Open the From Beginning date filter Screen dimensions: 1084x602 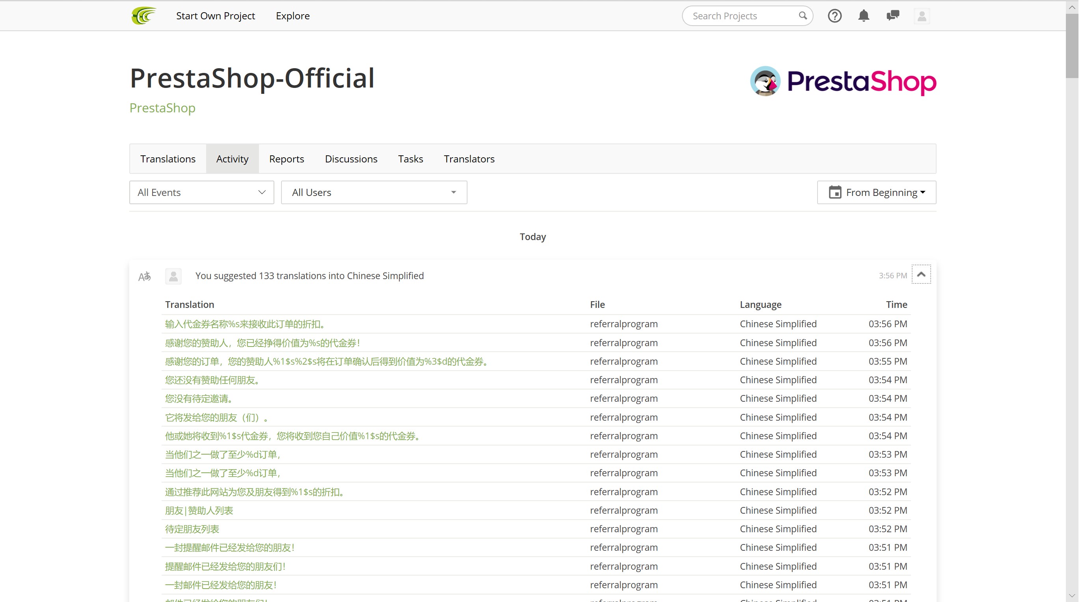877,193
